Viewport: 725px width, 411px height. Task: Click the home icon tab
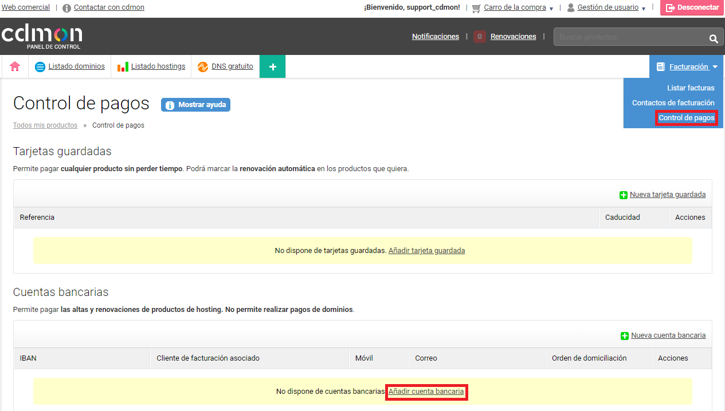(x=15, y=66)
